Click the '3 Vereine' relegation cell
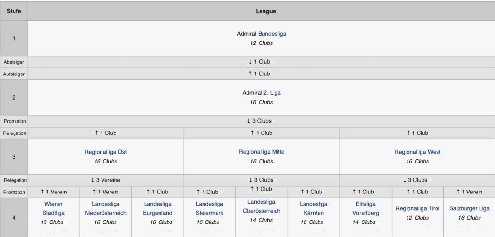Screen dimensions: 495x237 click(106, 180)
